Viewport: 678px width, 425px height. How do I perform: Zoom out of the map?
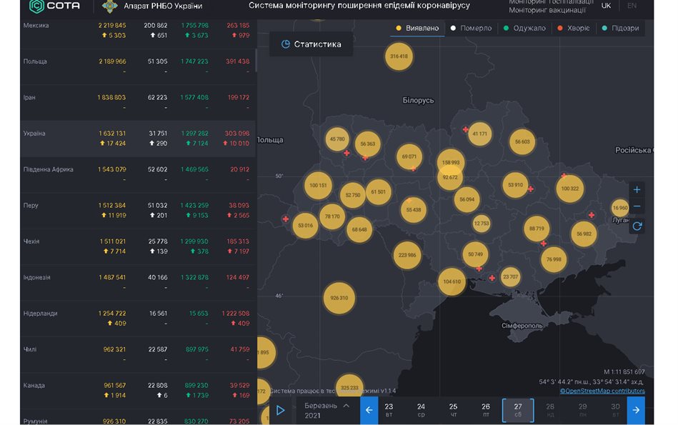pos(637,206)
